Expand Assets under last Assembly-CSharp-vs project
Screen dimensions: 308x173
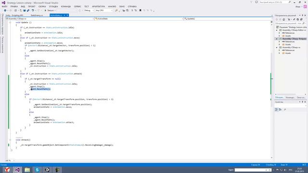[279, 53]
